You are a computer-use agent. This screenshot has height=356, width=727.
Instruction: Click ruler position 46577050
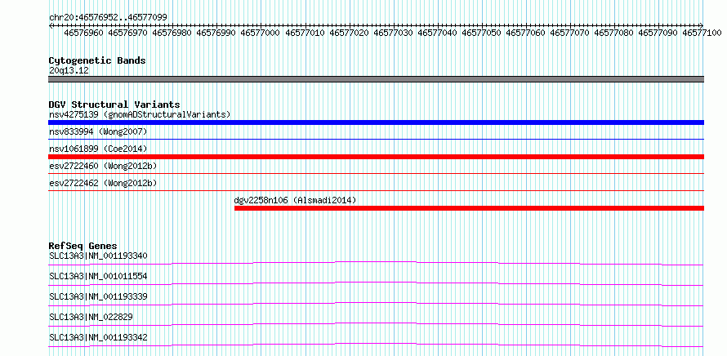(x=482, y=33)
